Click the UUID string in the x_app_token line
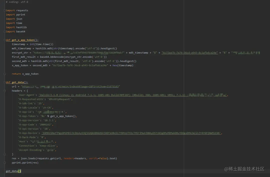This screenshot has width=270, height=177. 80,65
